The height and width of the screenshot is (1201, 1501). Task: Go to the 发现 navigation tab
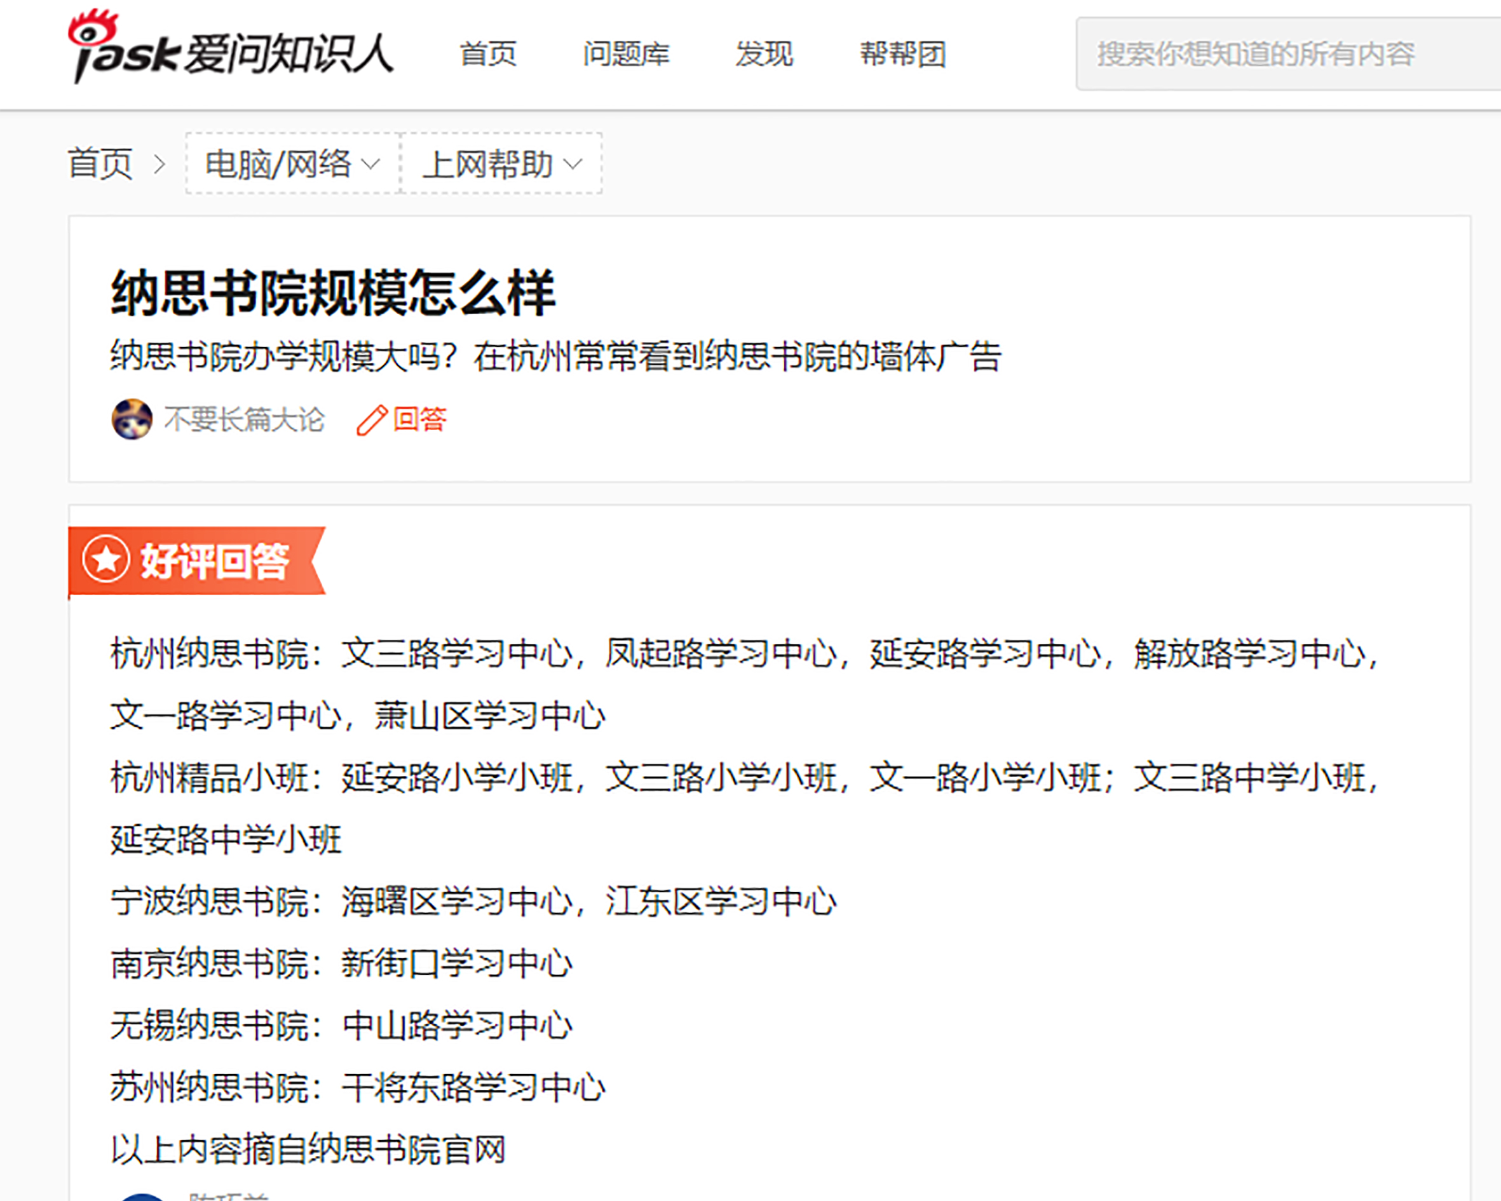coord(764,53)
